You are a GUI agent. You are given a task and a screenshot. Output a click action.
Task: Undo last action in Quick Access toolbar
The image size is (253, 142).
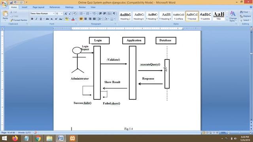[15, 2]
